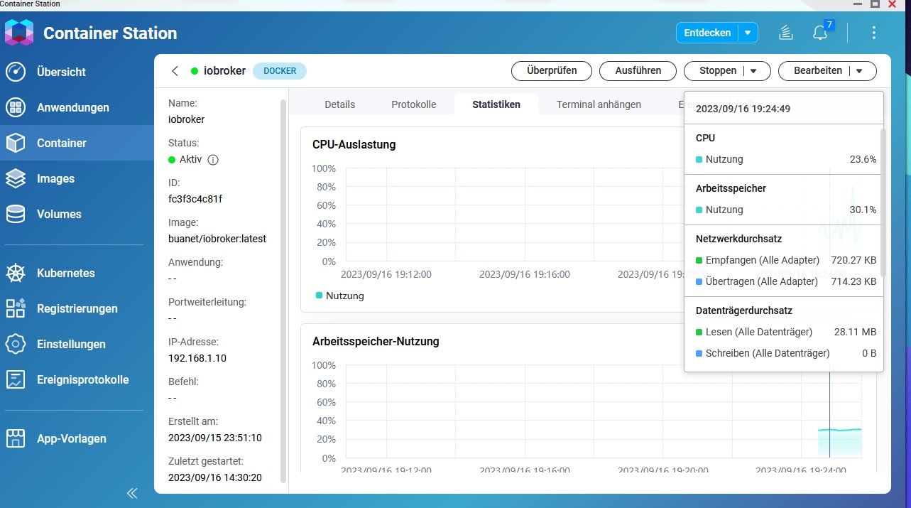The height and width of the screenshot is (508, 911).
Task: Click the transmitted value 714.23 KB
Action: click(x=854, y=282)
